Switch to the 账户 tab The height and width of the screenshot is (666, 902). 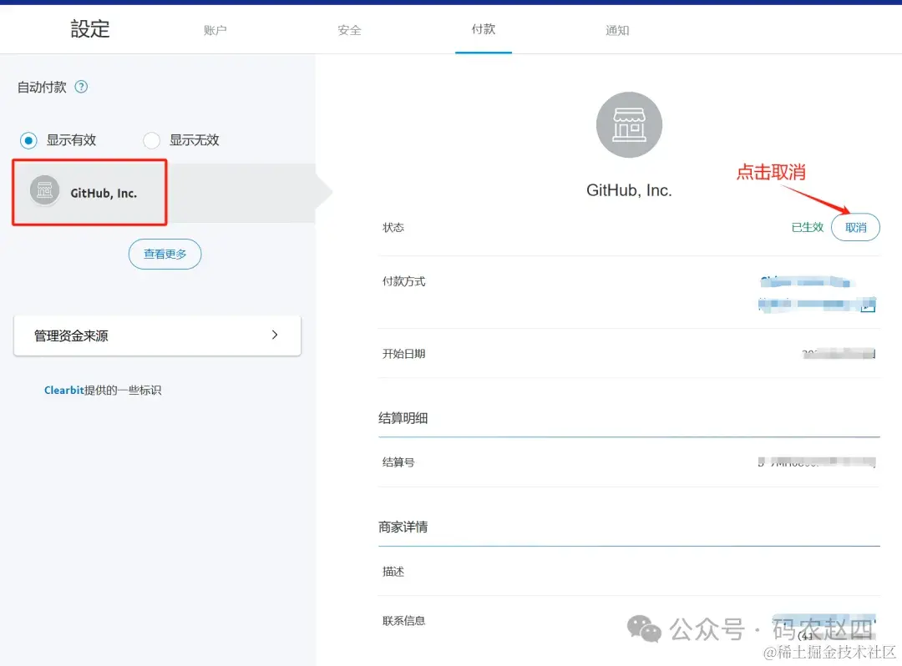[x=215, y=30]
